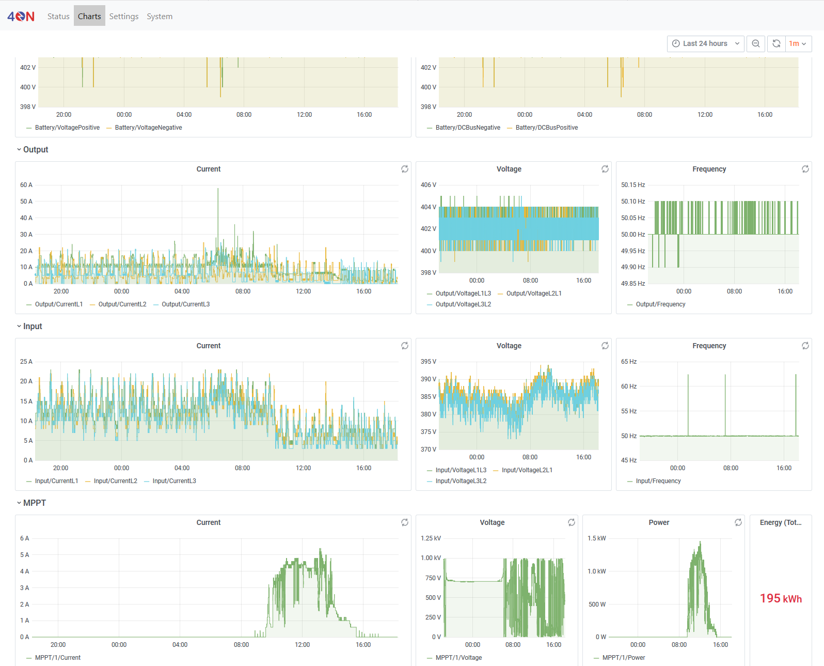The image size is (824, 666).
Task: Open the Output Current panel title menu
Action: pos(209,169)
